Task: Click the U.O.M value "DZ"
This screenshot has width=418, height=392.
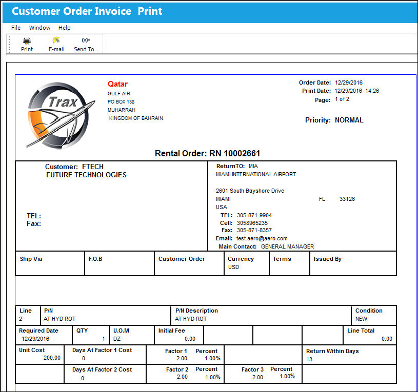Action: [x=117, y=339]
